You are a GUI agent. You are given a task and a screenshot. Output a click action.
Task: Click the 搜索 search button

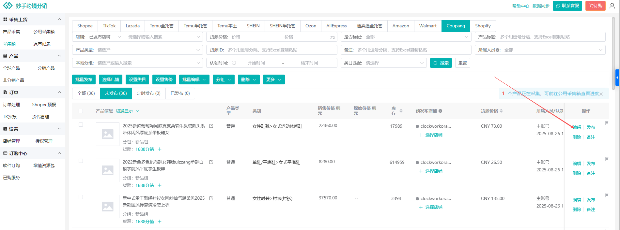click(x=441, y=63)
